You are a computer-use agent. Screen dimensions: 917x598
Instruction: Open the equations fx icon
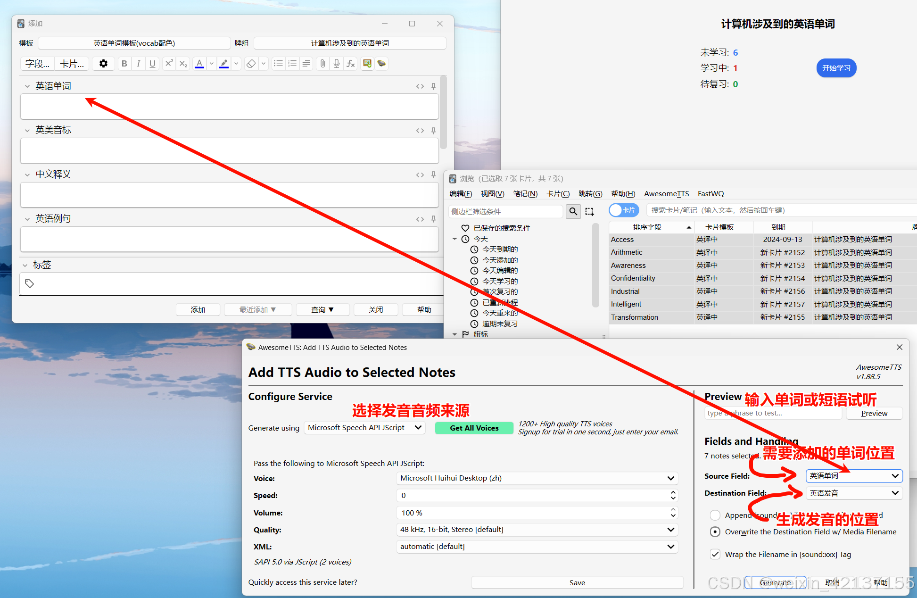(351, 64)
